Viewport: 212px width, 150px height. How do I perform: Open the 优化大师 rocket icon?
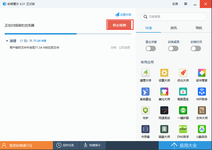[x=183, y=73]
